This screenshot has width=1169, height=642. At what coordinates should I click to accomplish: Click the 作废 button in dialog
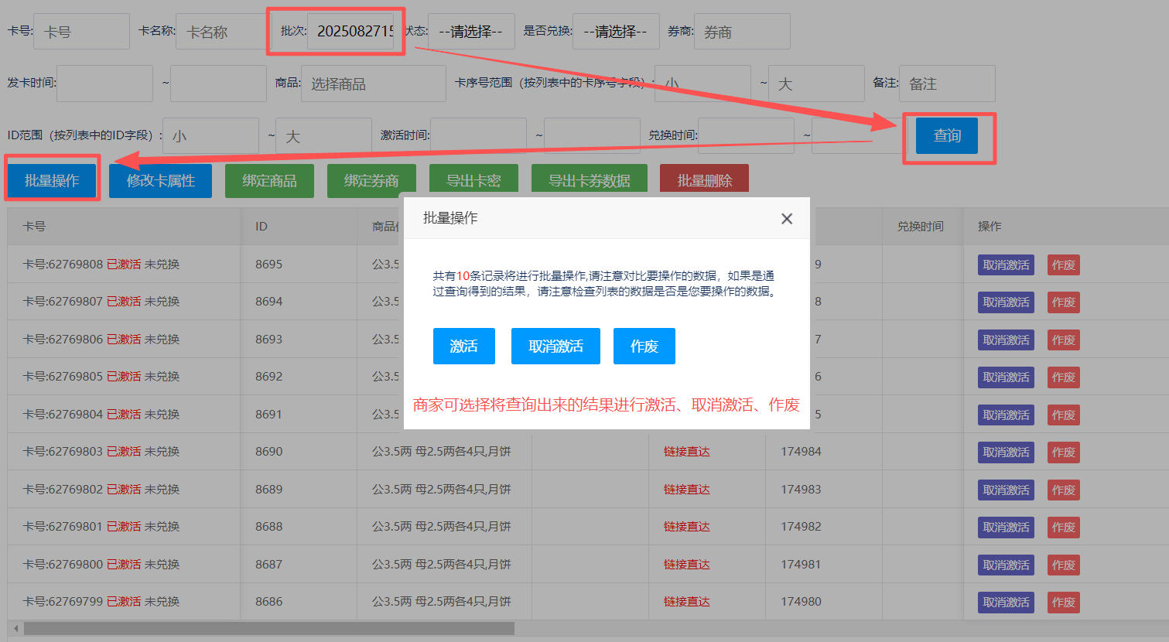coord(644,346)
